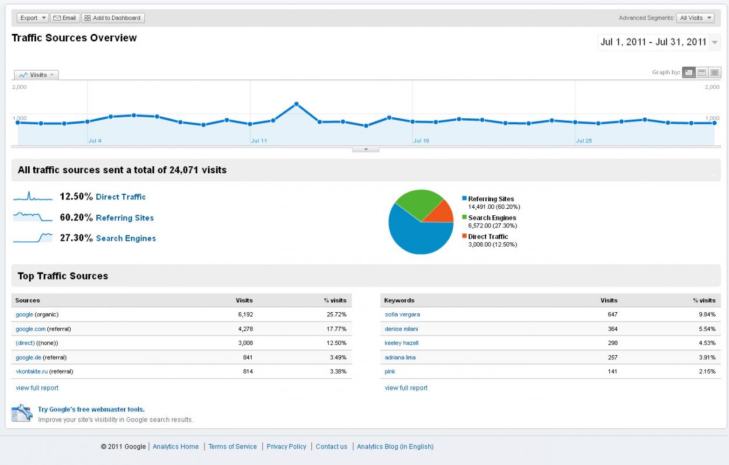
Task: Open Terms of Service footer link
Action: click(x=232, y=446)
